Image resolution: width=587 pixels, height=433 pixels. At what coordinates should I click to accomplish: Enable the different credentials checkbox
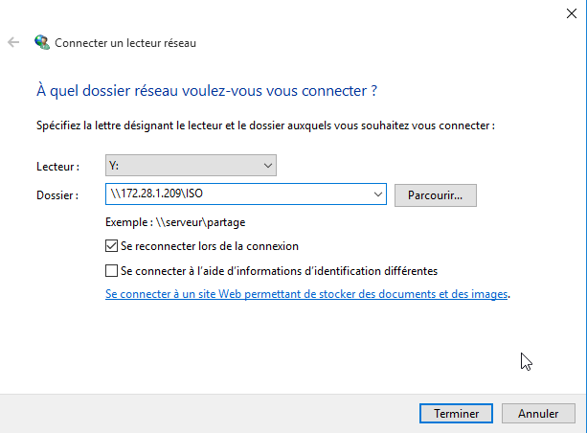112,271
